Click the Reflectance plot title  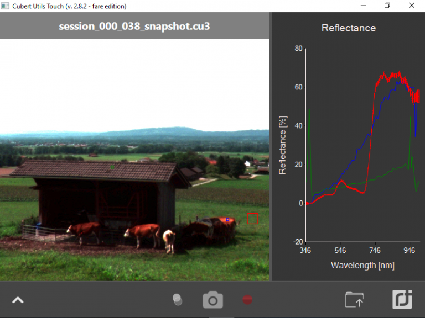click(349, 28)
